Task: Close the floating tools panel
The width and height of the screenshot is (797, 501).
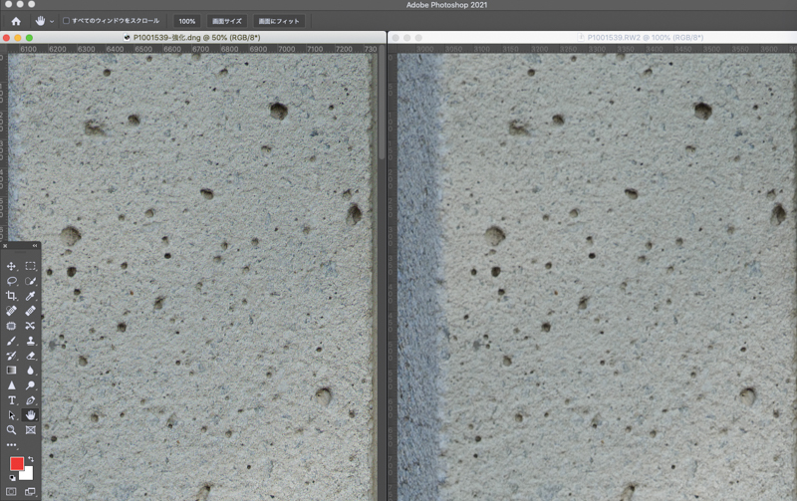Action: tap(5, 246)
